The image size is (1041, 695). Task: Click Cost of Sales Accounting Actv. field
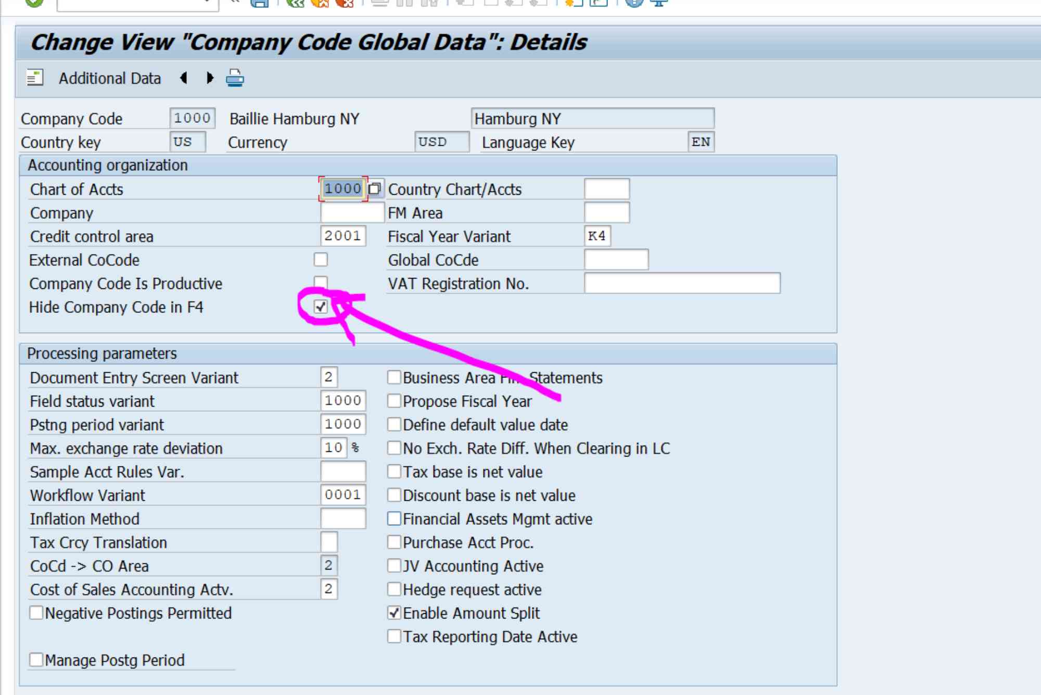[329, 589]
